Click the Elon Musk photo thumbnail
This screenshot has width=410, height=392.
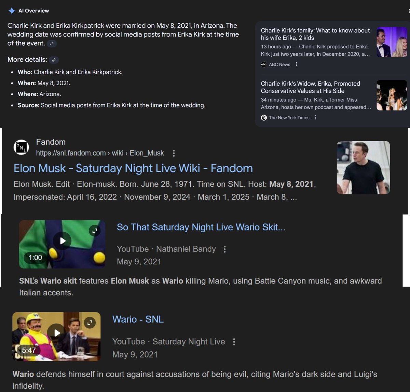(363, 168)
